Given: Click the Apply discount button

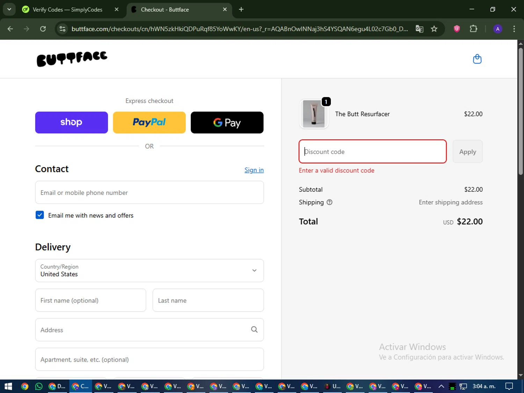Looking at the screenshot, I should coord(467,152).
